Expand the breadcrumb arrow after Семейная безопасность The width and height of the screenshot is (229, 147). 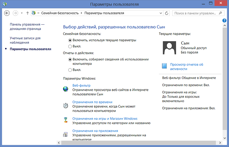[81, 13]
